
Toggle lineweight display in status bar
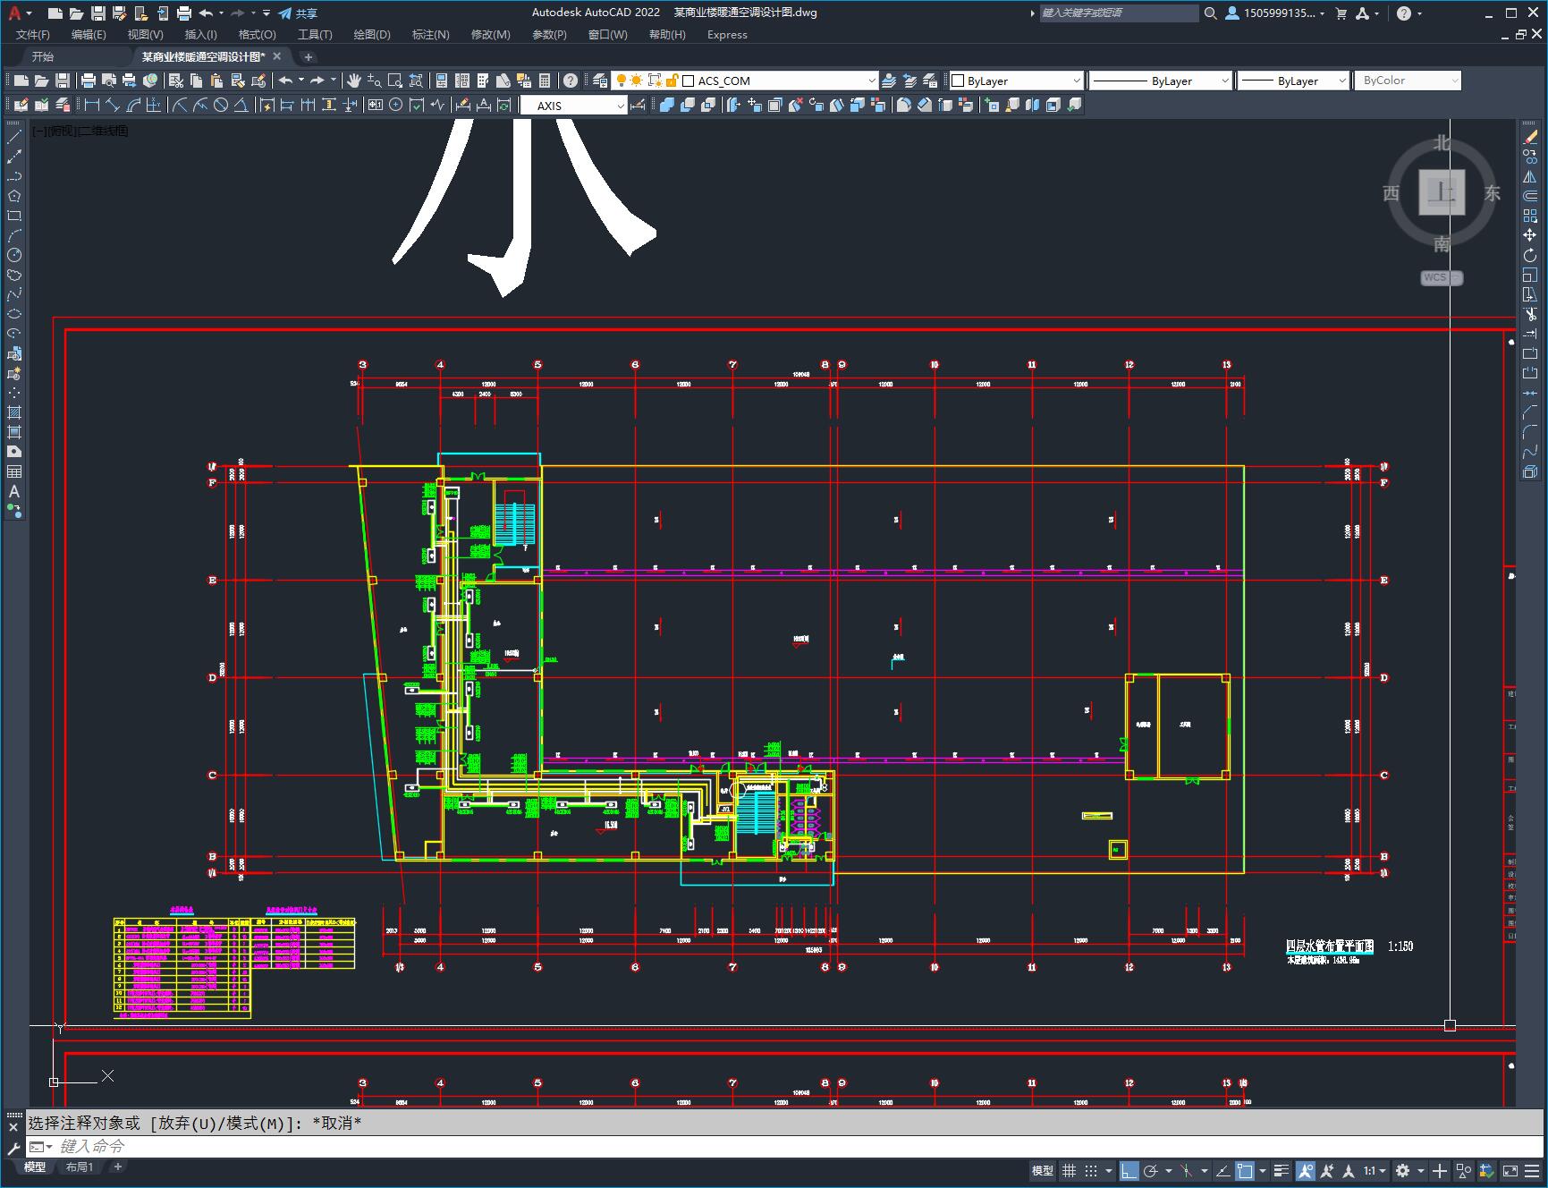(x=1282, y=1170)
